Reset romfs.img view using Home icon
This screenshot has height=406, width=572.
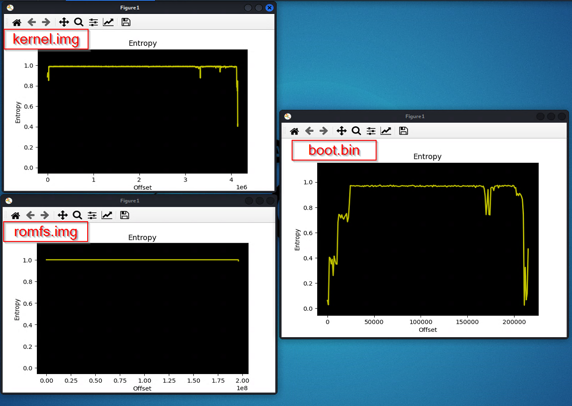pyautogui.click(x=16, y=215)
